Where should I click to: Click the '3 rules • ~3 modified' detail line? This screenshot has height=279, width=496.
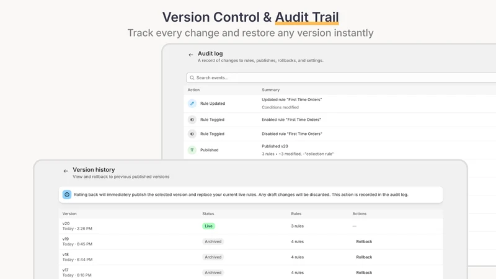tap(298, 154)
